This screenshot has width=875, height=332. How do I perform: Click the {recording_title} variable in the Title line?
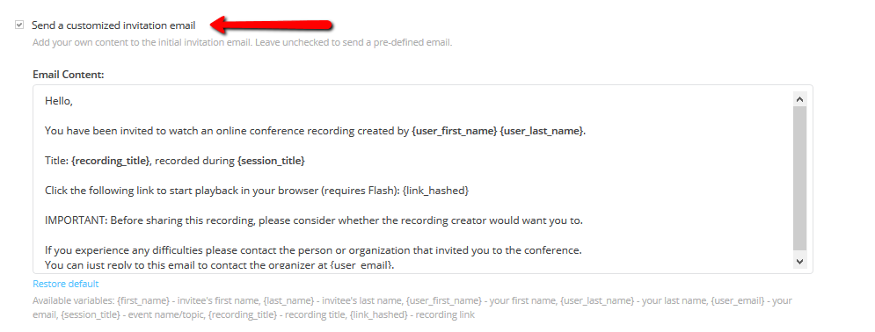[x=111, y=161]
